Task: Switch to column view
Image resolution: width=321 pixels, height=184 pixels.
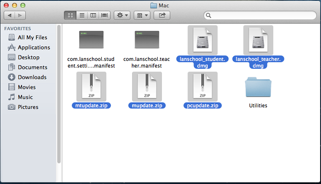Action: (93, 16)
